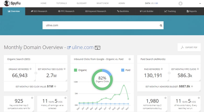
Task: Open the Reports tab
Action: [x=192, y=11]
